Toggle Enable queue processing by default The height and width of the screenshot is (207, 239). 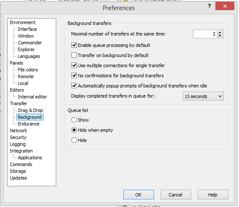pyautogui.click(x=74, y=45)
